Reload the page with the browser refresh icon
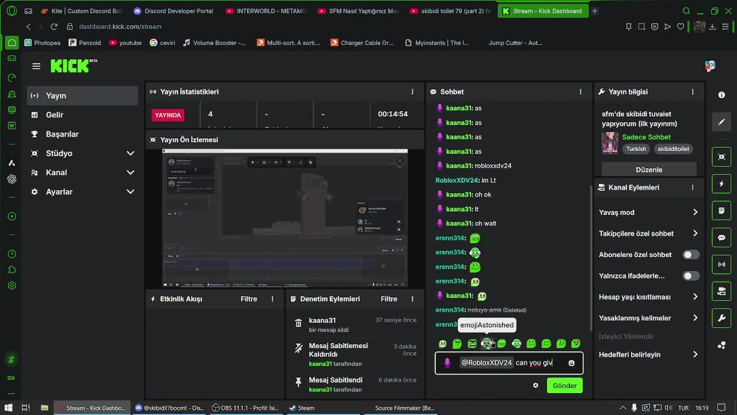Screen dimensions: 737x415 pos(54,27)
